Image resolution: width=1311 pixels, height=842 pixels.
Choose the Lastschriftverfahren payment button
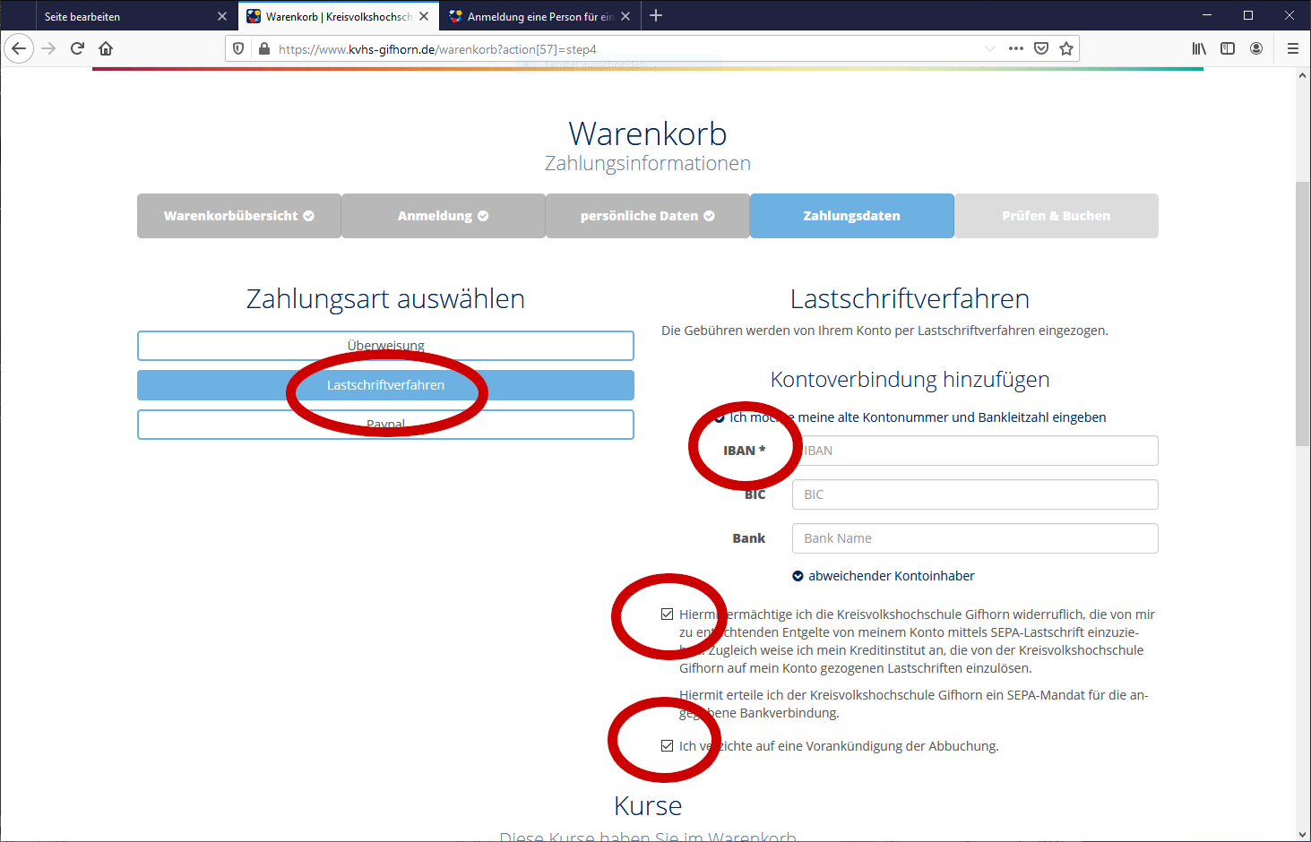[x=385, y=385]
